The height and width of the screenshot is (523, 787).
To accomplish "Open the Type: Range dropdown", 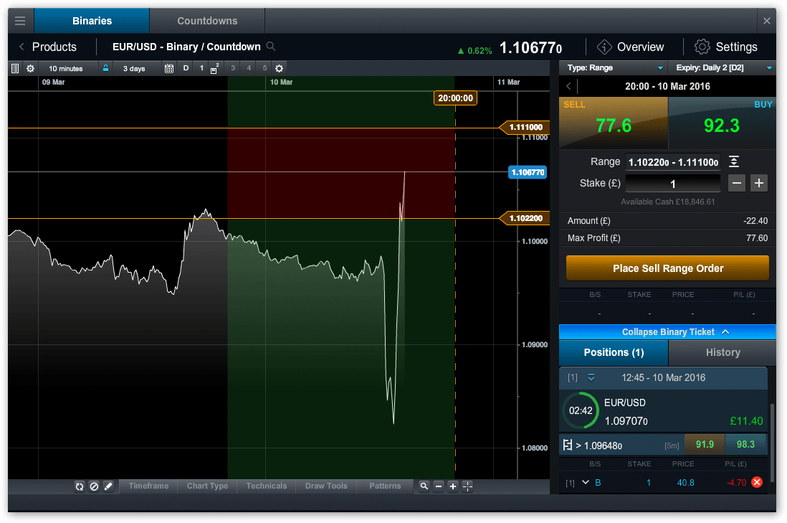I will (x=615, y=68).
